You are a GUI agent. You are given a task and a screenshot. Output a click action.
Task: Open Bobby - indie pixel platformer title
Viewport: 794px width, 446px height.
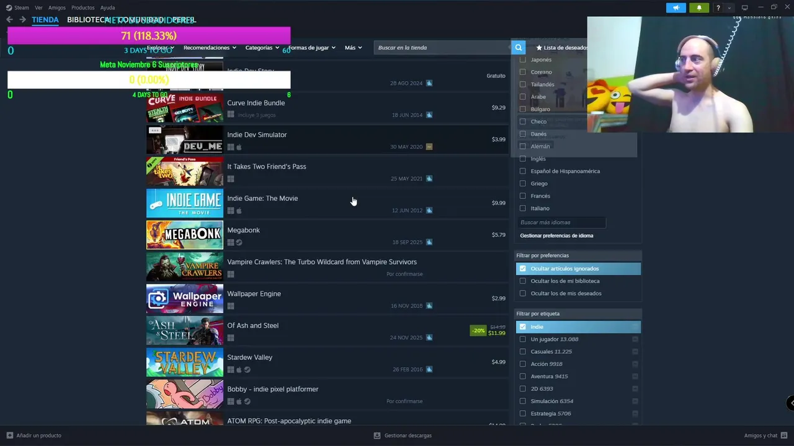coord(272,389)
